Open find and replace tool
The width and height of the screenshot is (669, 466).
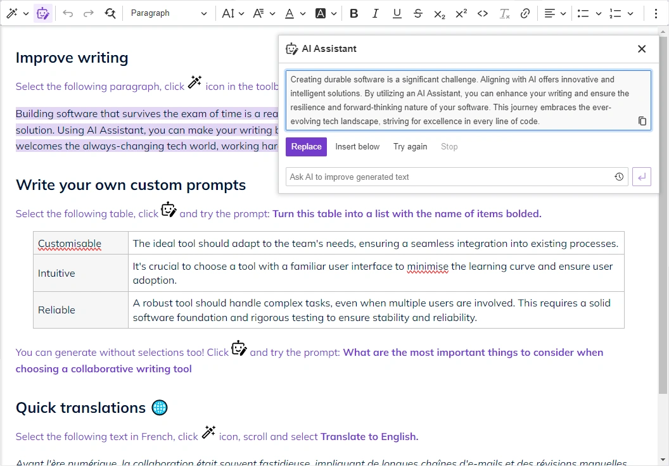tap(110, 13)
